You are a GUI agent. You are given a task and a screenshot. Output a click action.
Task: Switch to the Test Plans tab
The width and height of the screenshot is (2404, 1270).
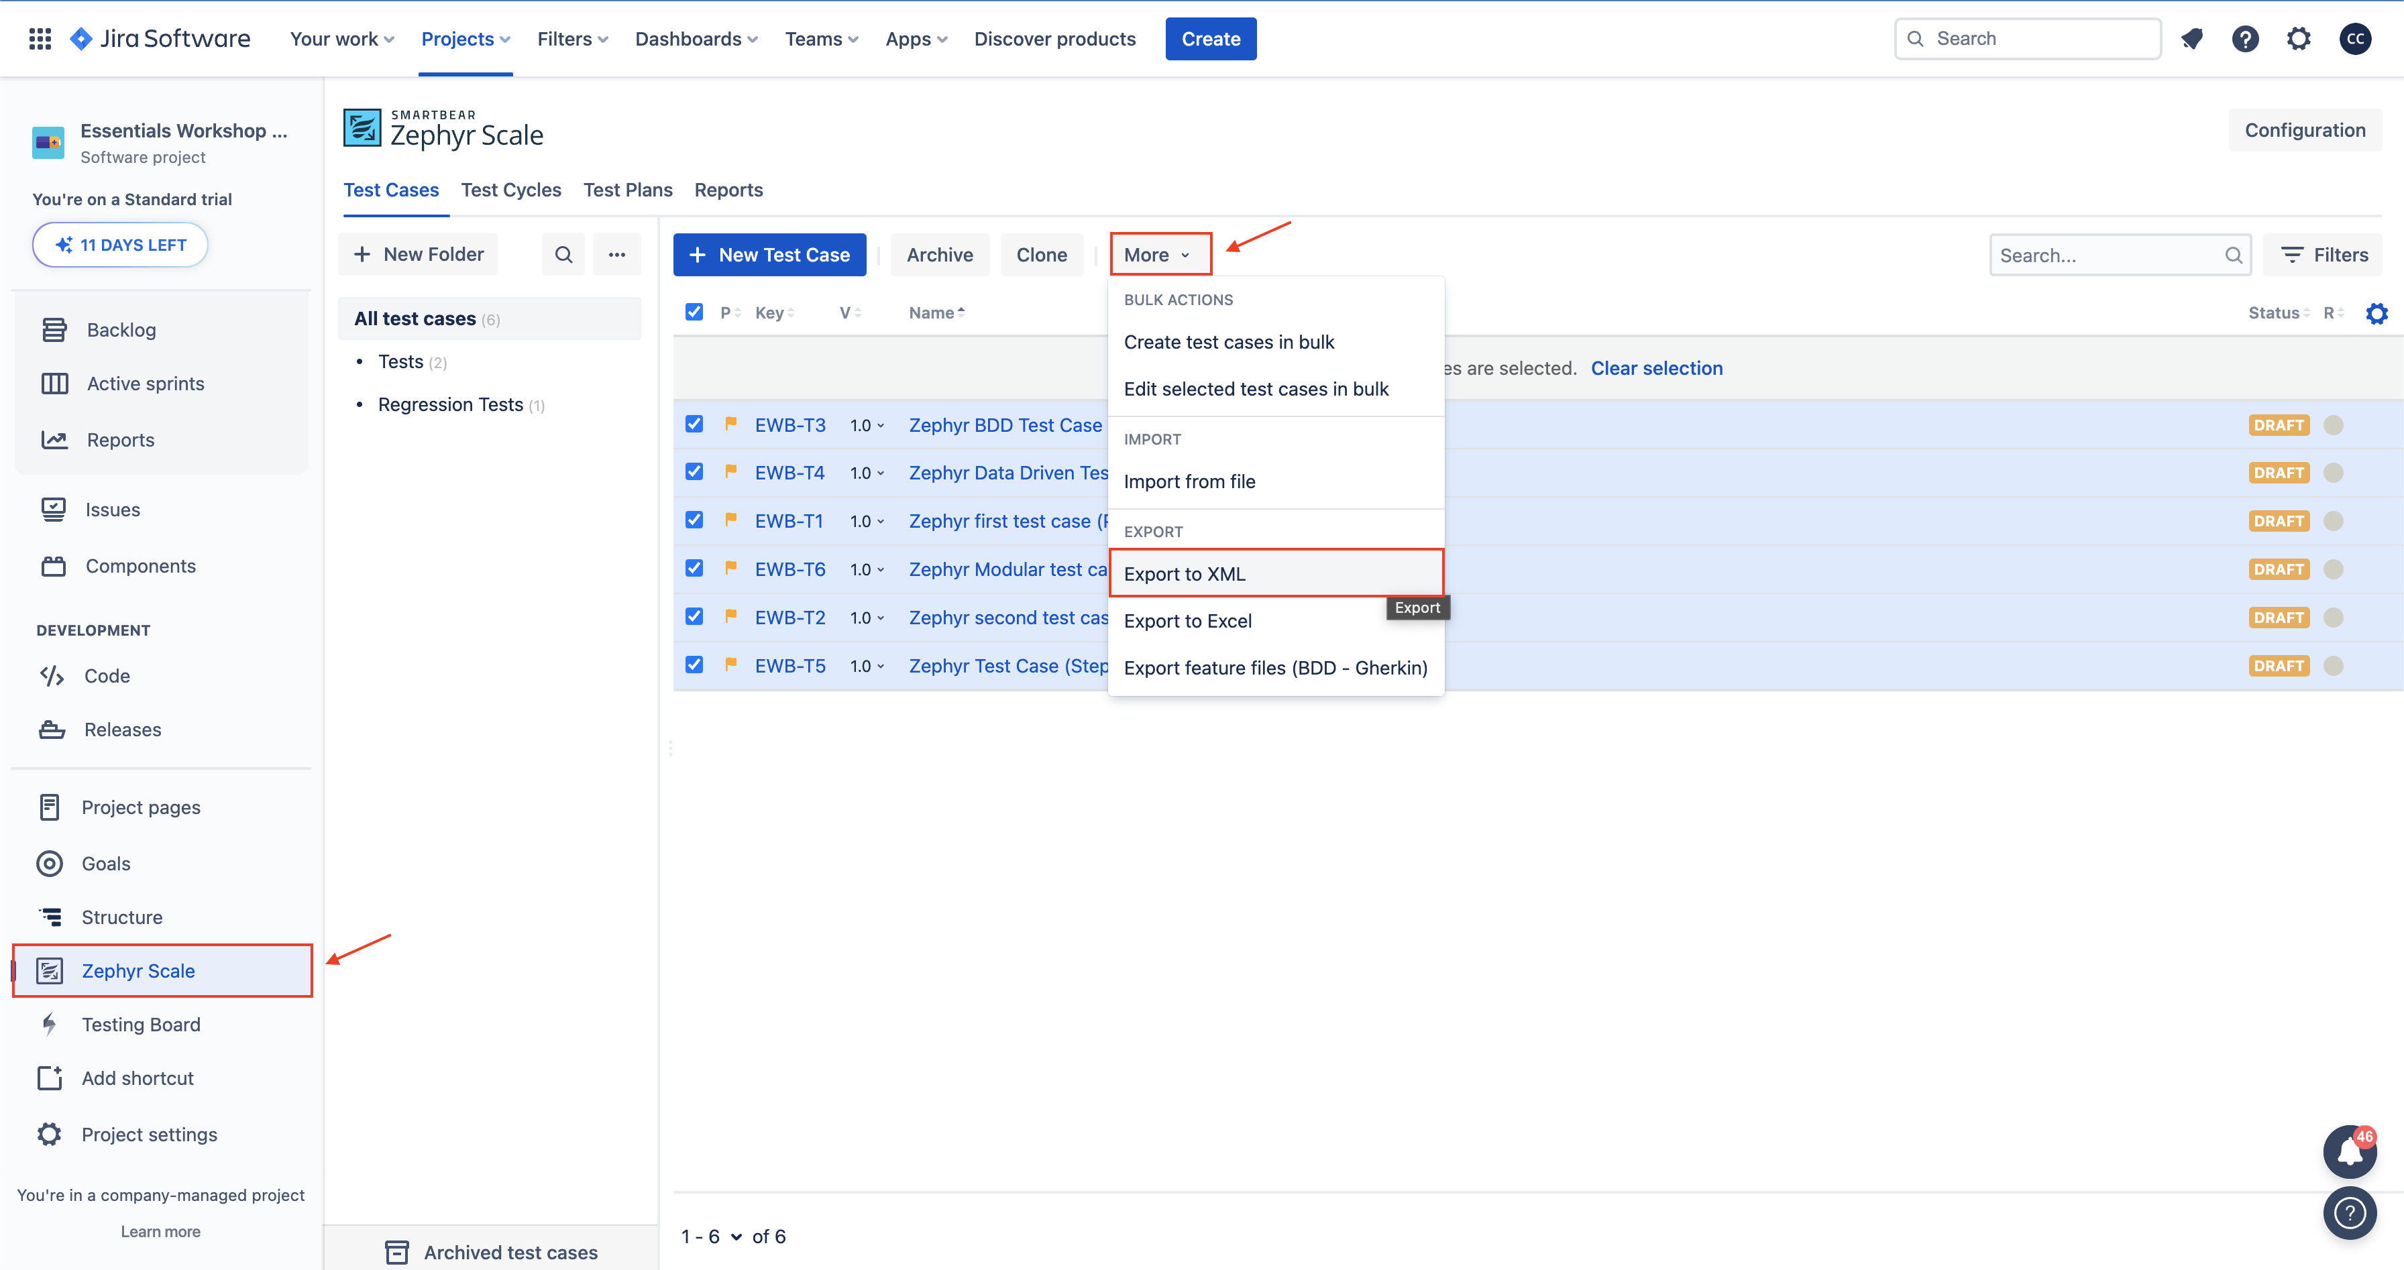coord(627,189)
